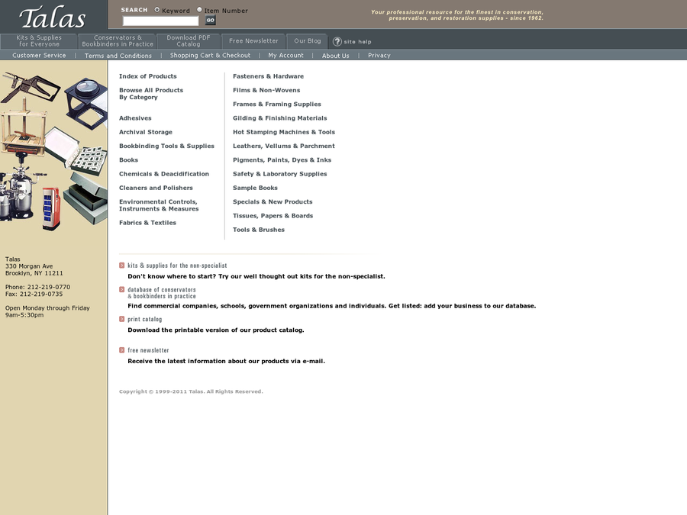Image resolution: width=687 pixels, height=515 pixels.
Task: Browse All Products By Category
Action: 151,94
